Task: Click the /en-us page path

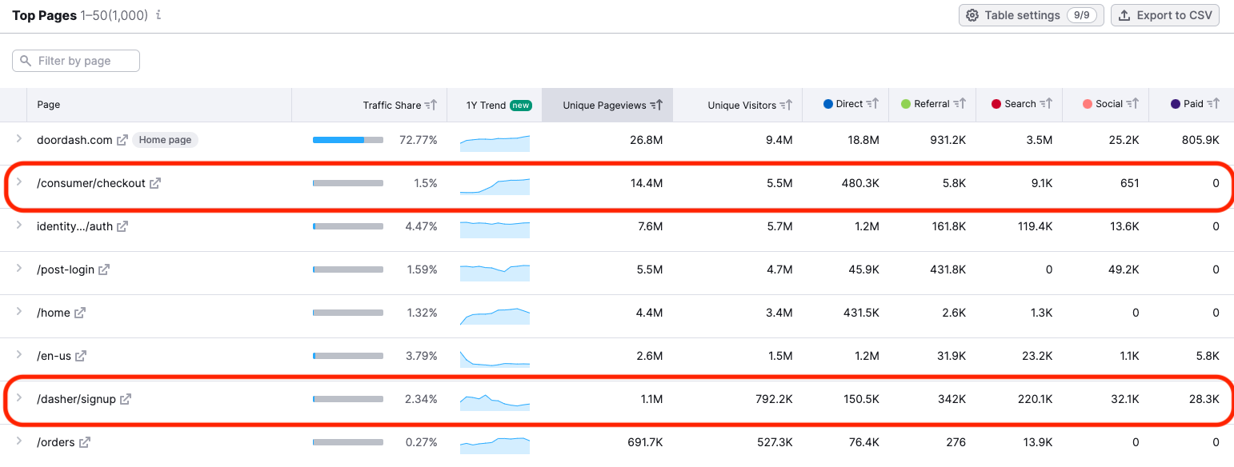Action: 54,356
